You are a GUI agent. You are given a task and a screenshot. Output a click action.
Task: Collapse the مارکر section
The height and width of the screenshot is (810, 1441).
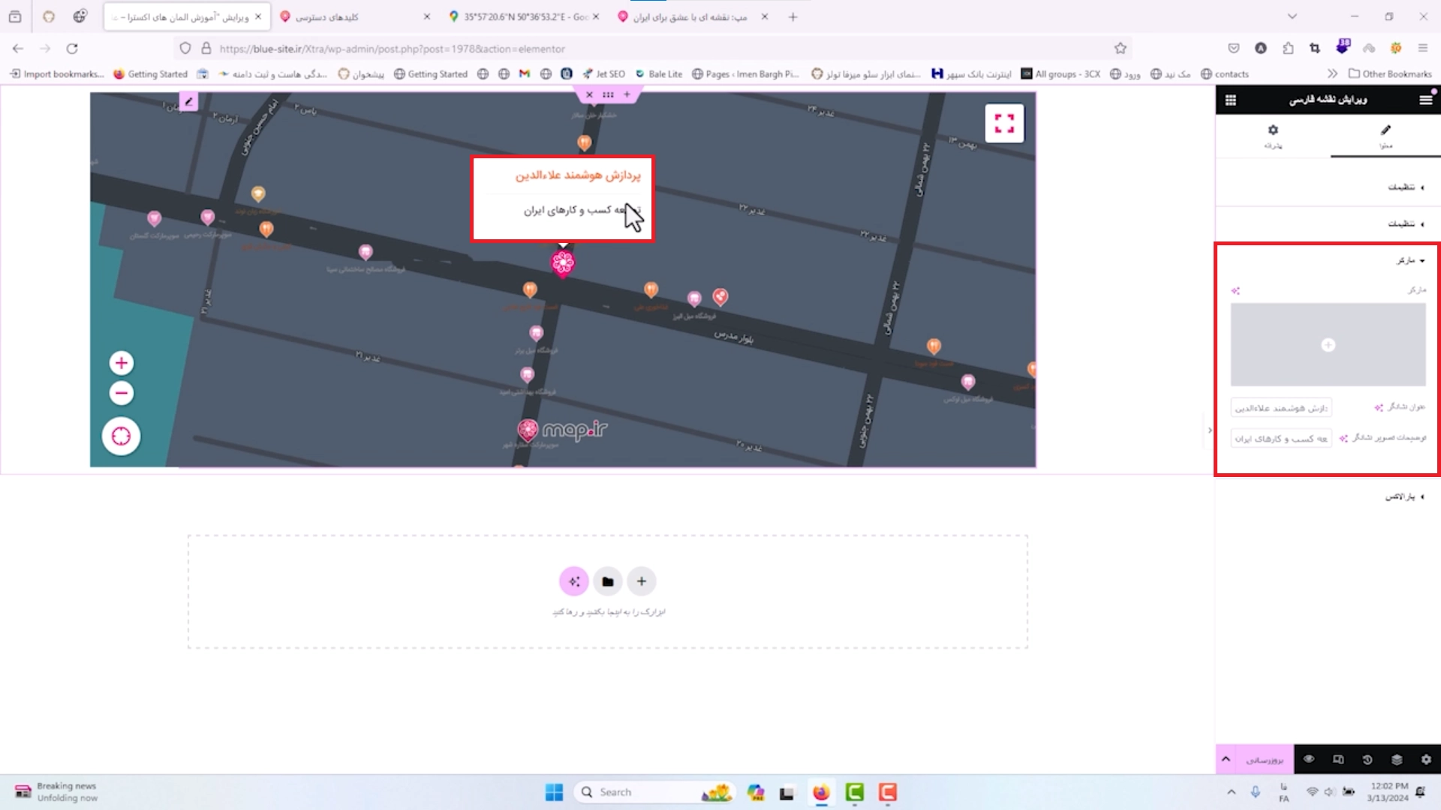1328,260
